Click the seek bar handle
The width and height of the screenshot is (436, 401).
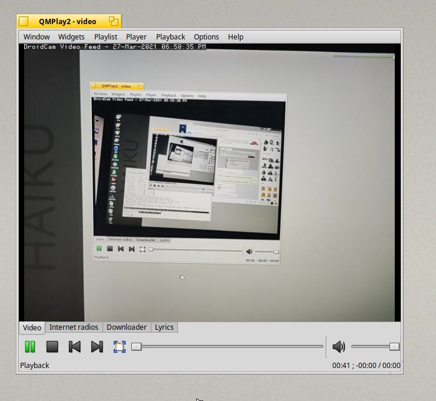pos(136,347)
